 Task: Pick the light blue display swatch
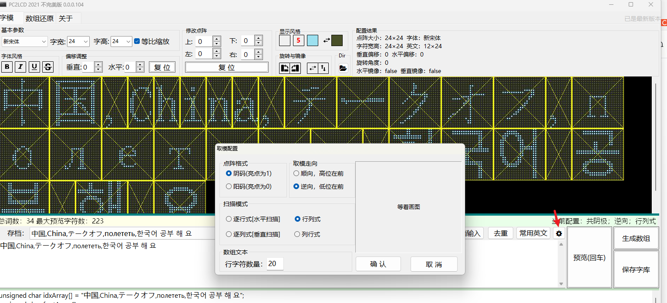[313, 40]
